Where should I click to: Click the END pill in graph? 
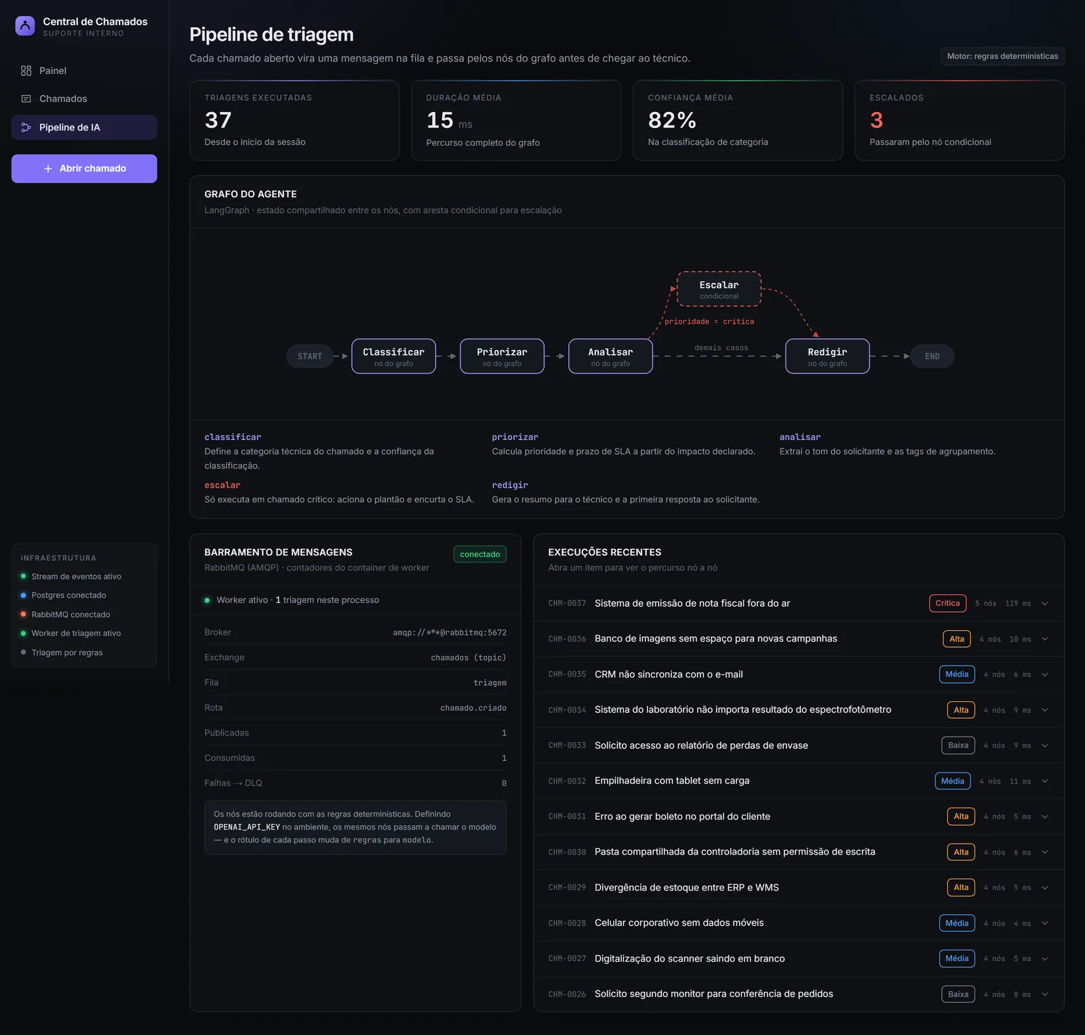932,356
